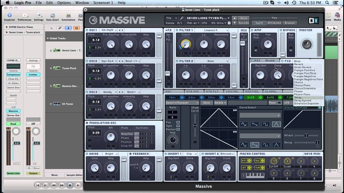Select square wave in lower Curve Select row
The height and width of the screenshot is (193, 344).
tap(266, 145)
